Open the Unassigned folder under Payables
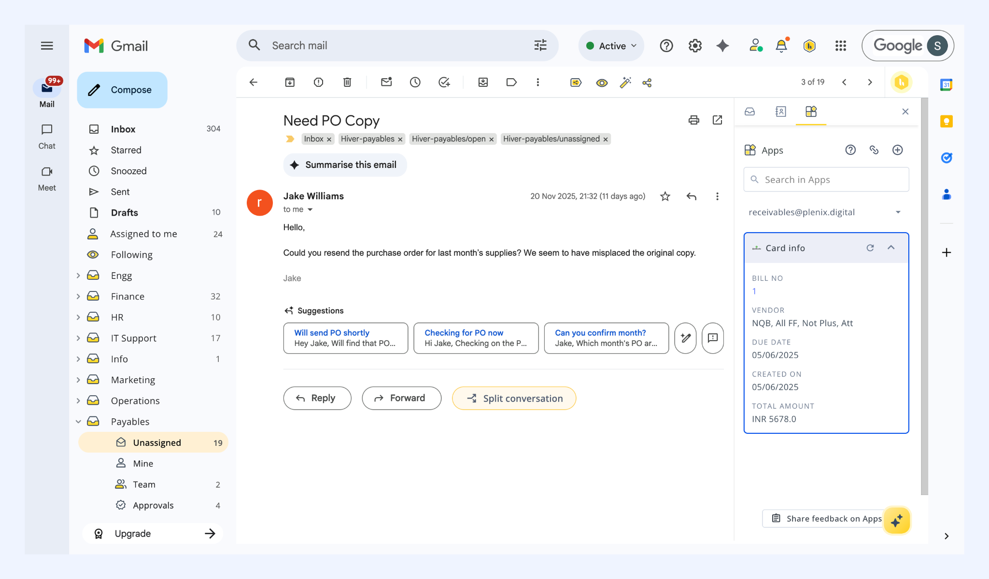989x579 pixels. tap(153, 442)
